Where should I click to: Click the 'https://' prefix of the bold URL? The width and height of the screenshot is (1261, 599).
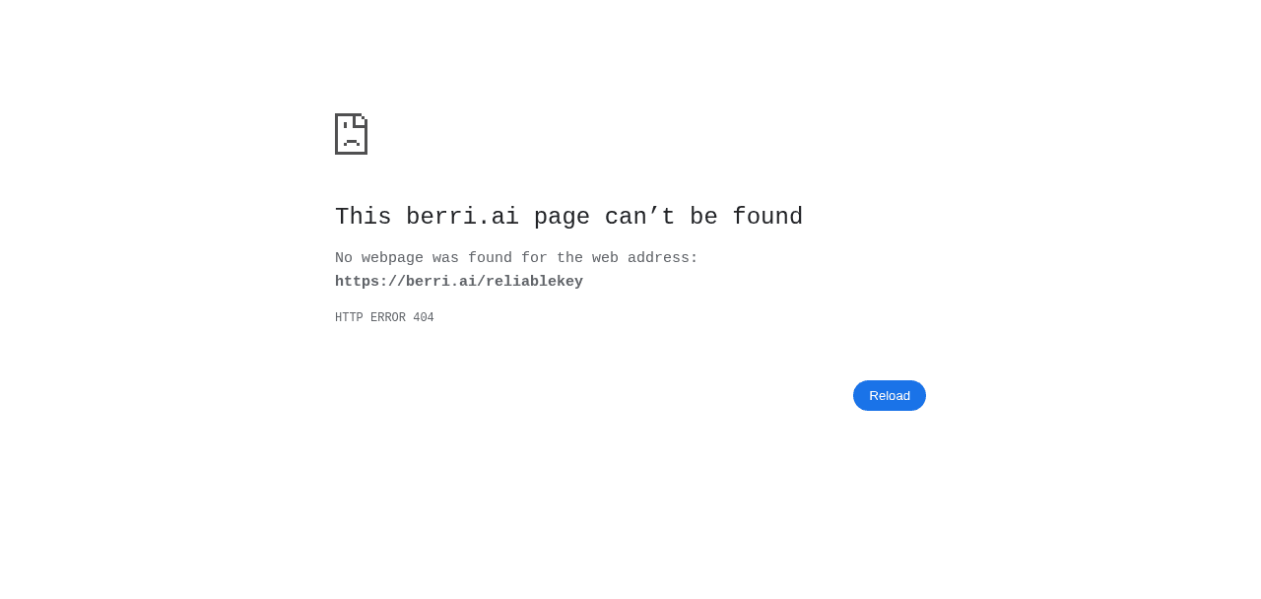pos(370,282)
